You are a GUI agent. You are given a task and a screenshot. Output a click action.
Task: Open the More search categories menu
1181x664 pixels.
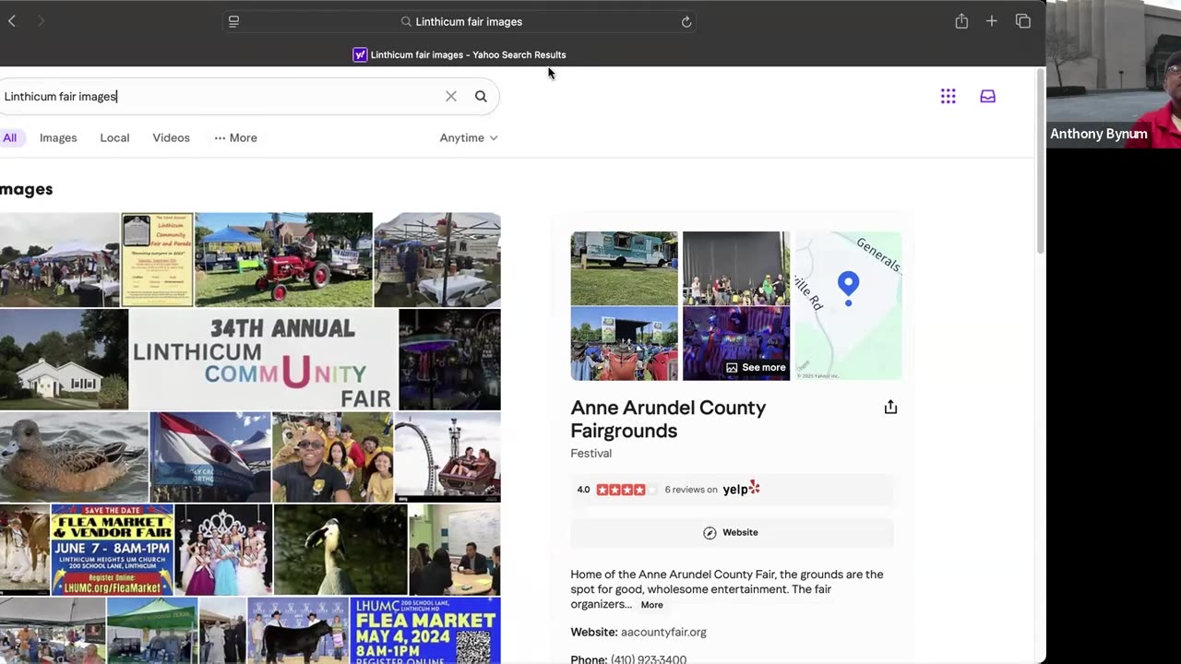tap(236, 137)
